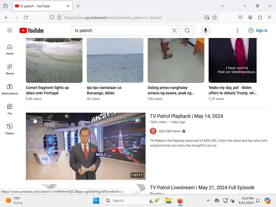Screen dimensions: 276x207
Task: Click the taskbar Search box
Action: (132, 201)
